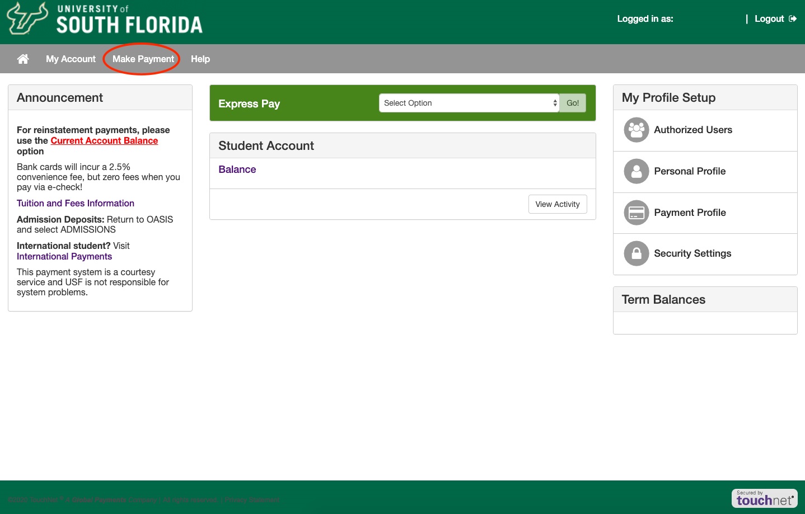Click the home icon in the navigation bar
This screenshot has width=805, height=514.
coord(23,59)
